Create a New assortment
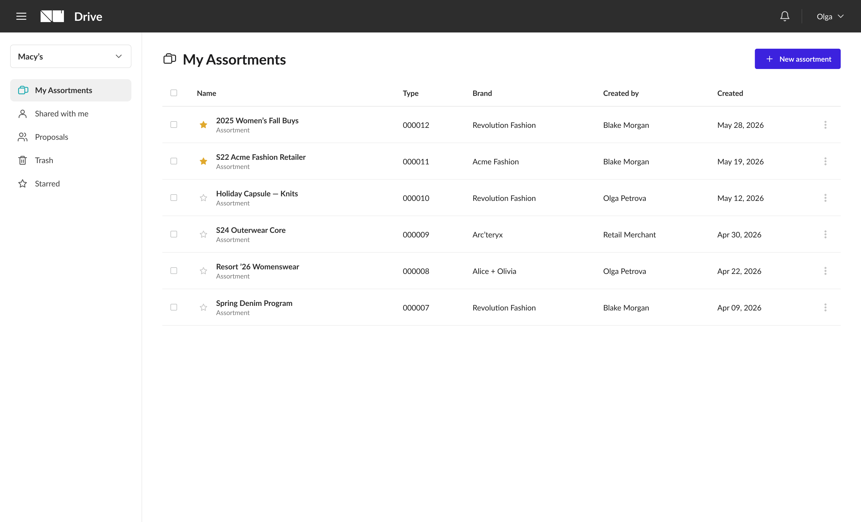The width and height of the screenshot is (861, 522). click(x=797, y=59)
